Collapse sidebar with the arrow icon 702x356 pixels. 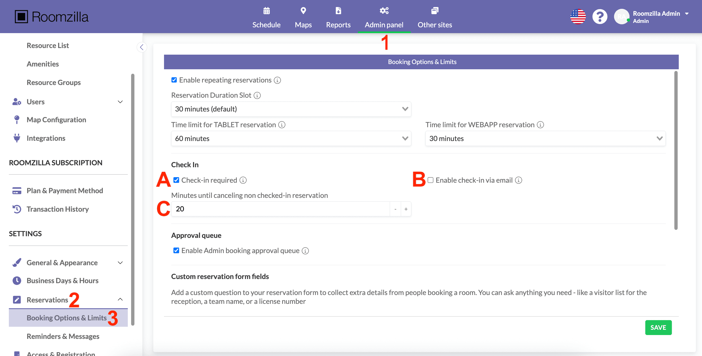[142, 47]
